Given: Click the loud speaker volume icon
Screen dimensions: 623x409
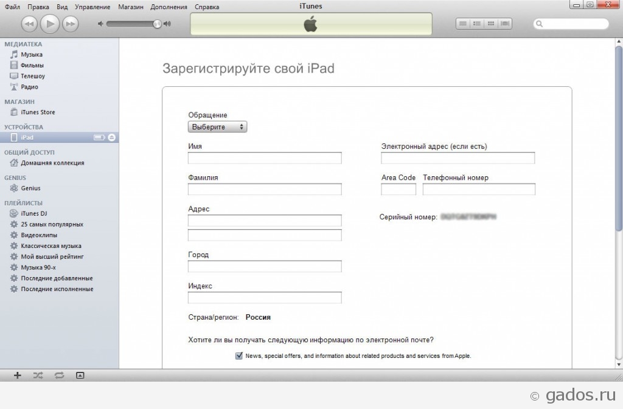Looking at the screenshot, I should pyautogui.click(x=167, y=24).
